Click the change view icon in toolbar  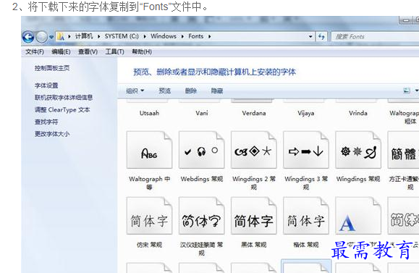pyautogui.click(x=407, y=91)
